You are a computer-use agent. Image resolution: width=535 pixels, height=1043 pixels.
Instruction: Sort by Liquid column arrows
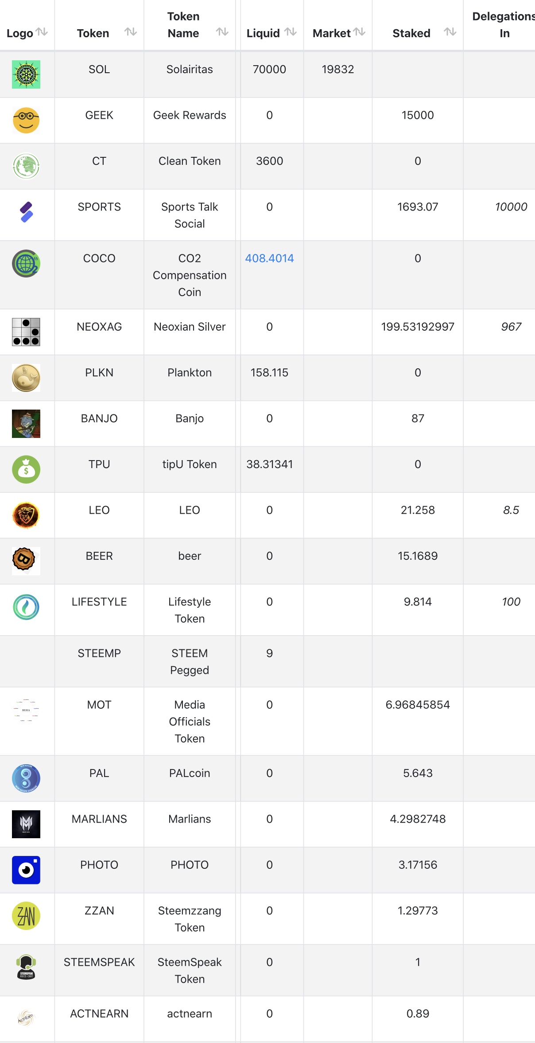[x=291, y=32]
